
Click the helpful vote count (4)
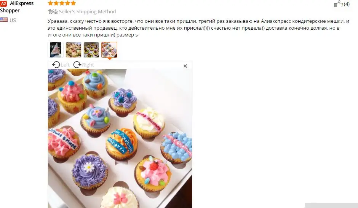pos(347,4)
